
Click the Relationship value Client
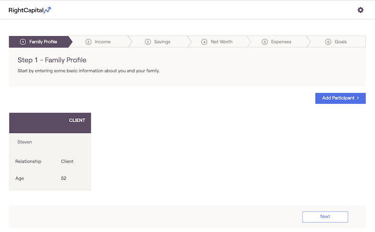67,161
